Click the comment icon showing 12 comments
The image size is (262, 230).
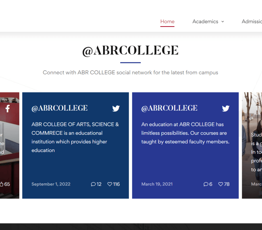point(94,184)
